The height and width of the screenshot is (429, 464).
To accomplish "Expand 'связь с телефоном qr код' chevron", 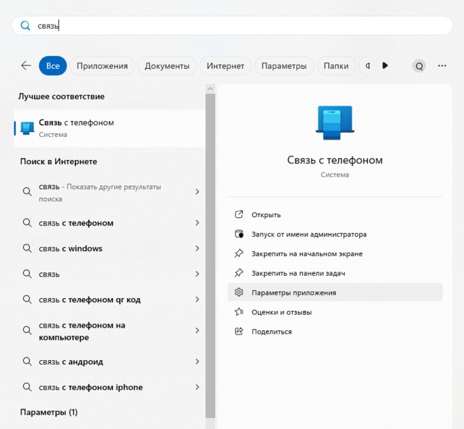I will tap(197, 300).
